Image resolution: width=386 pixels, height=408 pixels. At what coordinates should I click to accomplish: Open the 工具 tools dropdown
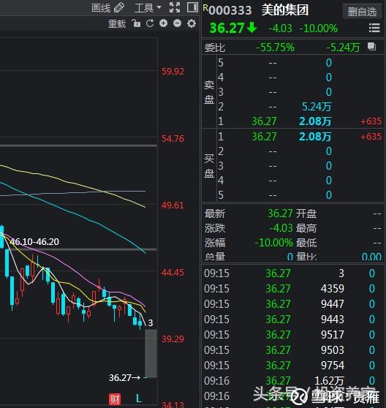[x=148, y=8]
